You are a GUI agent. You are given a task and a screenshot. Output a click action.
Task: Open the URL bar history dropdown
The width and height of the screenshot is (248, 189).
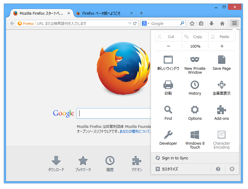(x=129, y=23)
